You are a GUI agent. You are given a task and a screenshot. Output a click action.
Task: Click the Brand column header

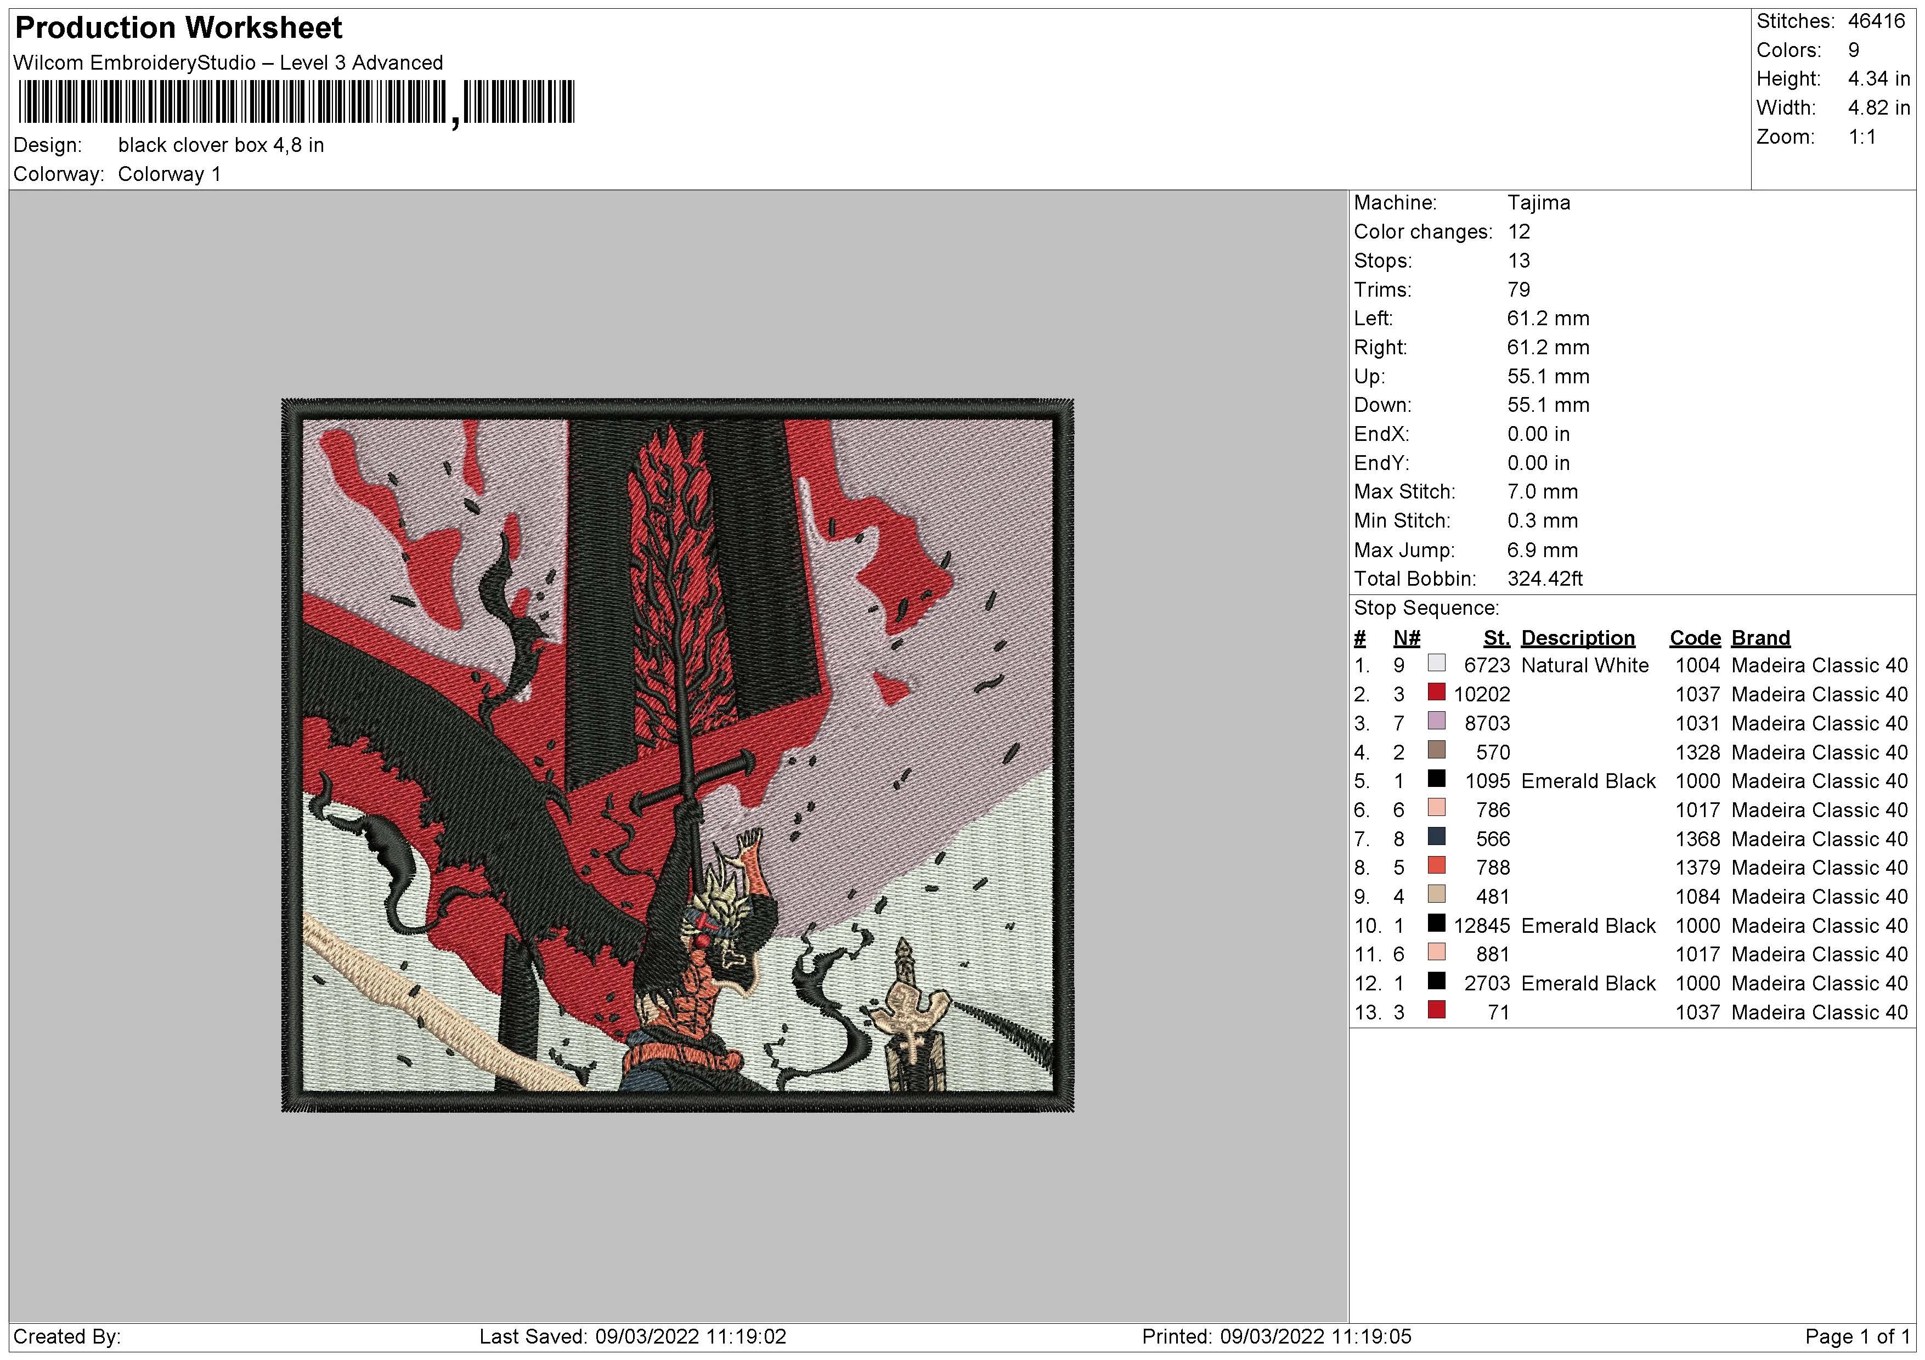[x=1760, y=638]
